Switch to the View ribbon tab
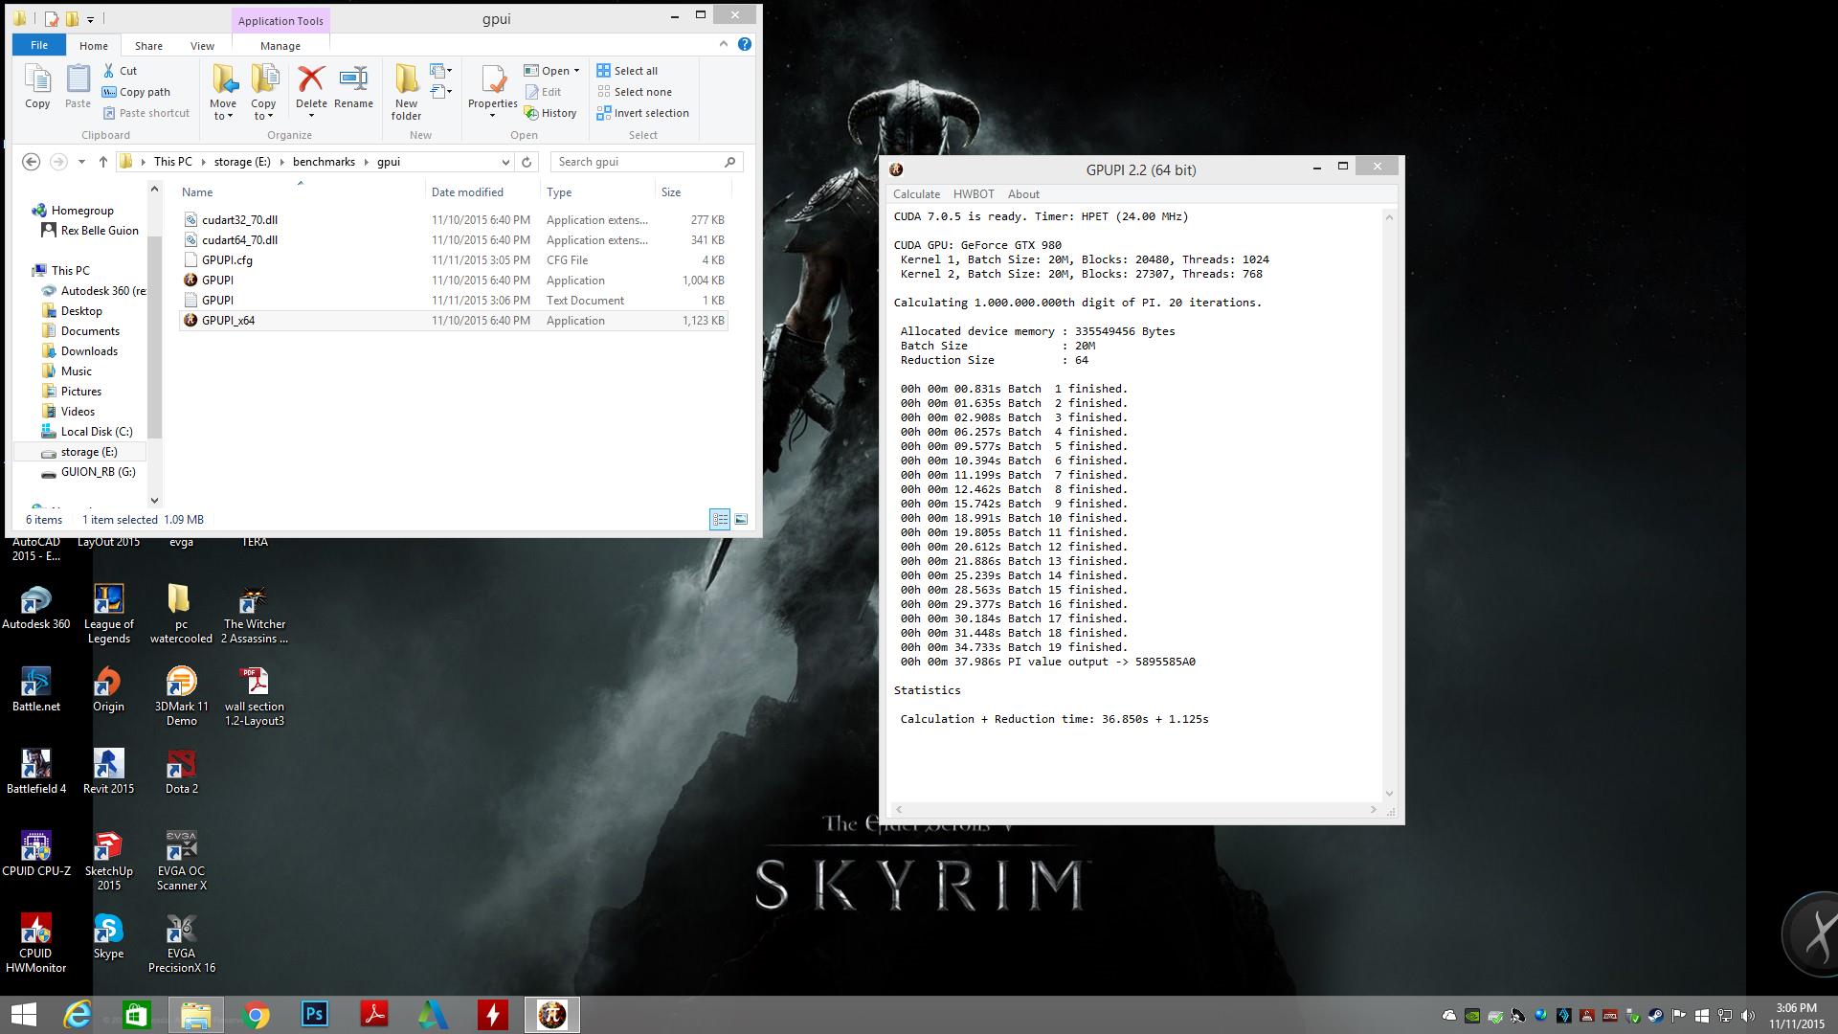The width and height of the screenshot is (1838, 1034). tap(202, 45)
